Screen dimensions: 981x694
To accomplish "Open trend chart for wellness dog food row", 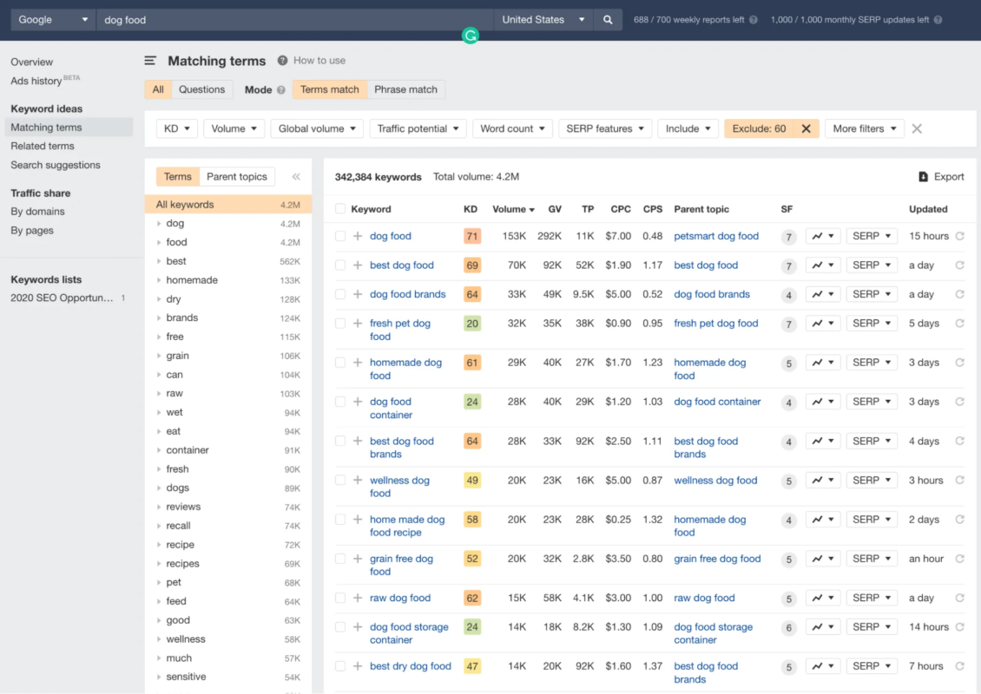I will coord(823,481).
